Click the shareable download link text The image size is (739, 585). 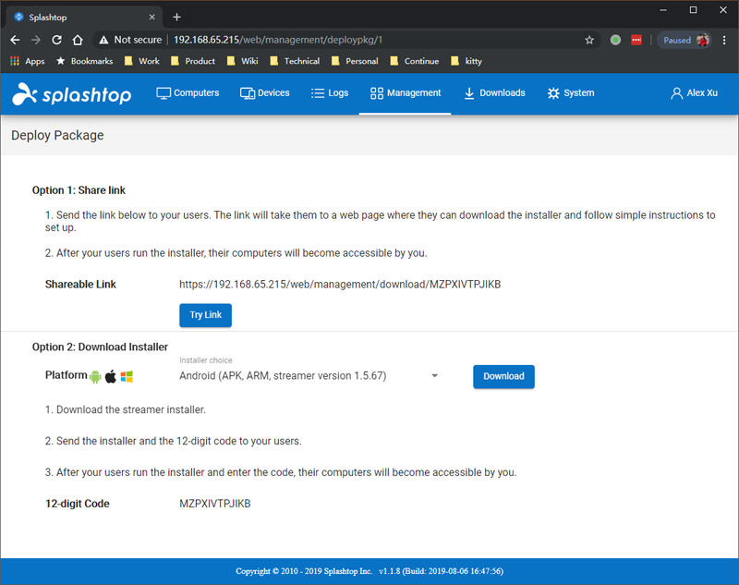pyautogui.click(x=340, y=285)
